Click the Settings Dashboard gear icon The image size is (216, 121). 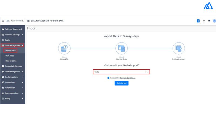click(x=3, y=29)
